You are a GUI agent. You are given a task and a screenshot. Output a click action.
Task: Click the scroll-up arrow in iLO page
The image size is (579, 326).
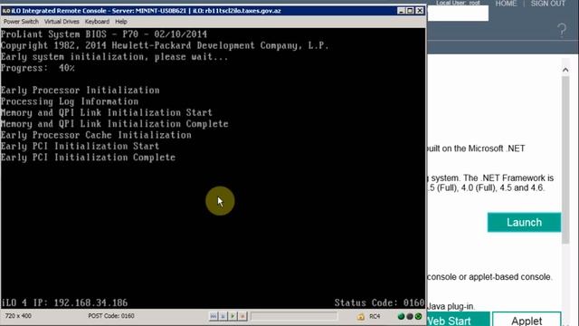click(x=565, y=70)
